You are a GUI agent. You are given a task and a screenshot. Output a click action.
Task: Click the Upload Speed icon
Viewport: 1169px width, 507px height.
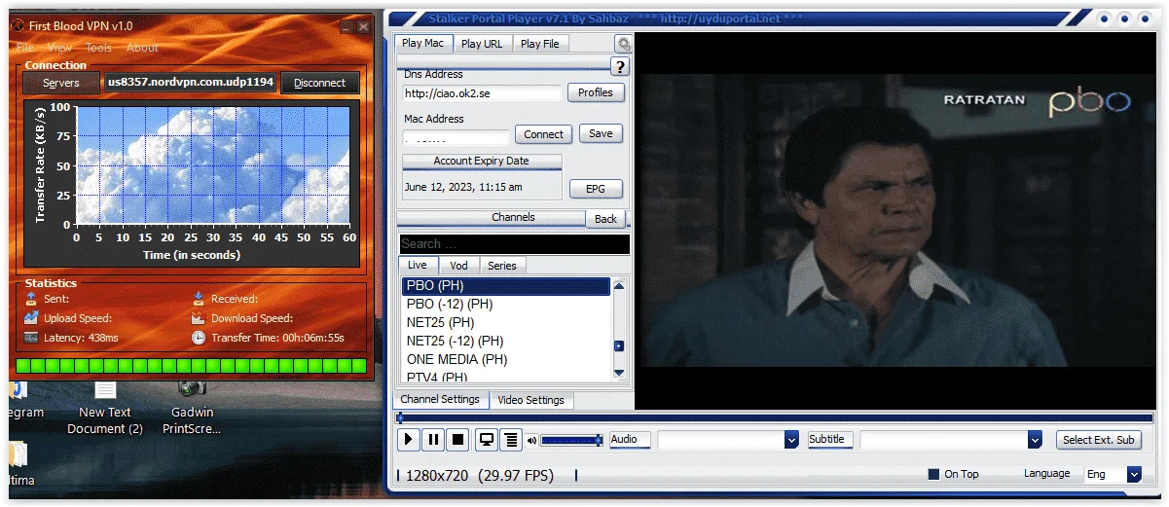click(33, 318)
